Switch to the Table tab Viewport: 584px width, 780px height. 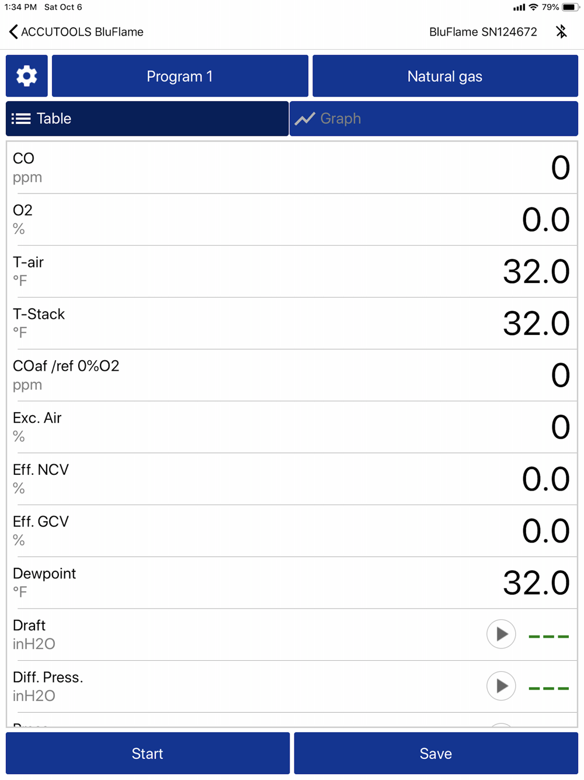(x=147, y=119)
